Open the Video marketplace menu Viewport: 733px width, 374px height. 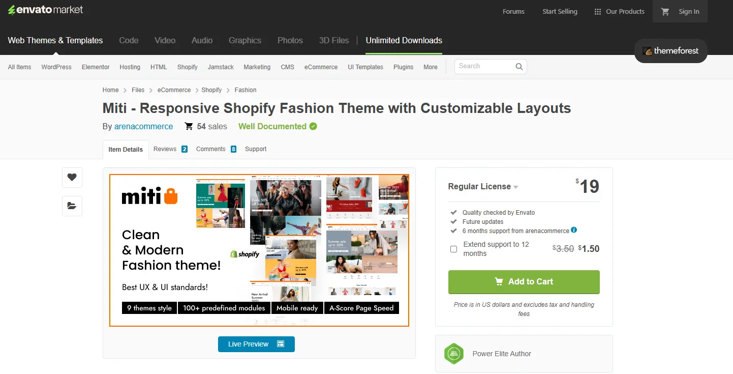tap(165, 40)
